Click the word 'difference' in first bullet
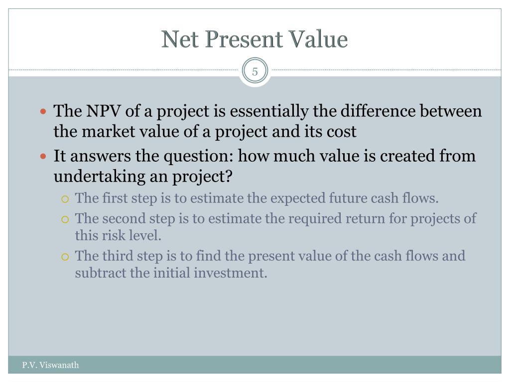The width and height of the screenshot is (510, 382). [x=378, y=111]
